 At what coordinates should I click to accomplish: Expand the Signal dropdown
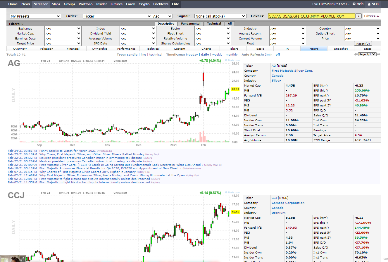point(220,16)
